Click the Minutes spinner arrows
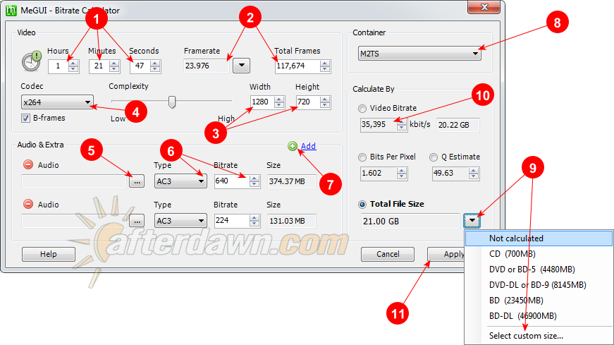This screenshot has width=614, height=345. coord(114,66)
